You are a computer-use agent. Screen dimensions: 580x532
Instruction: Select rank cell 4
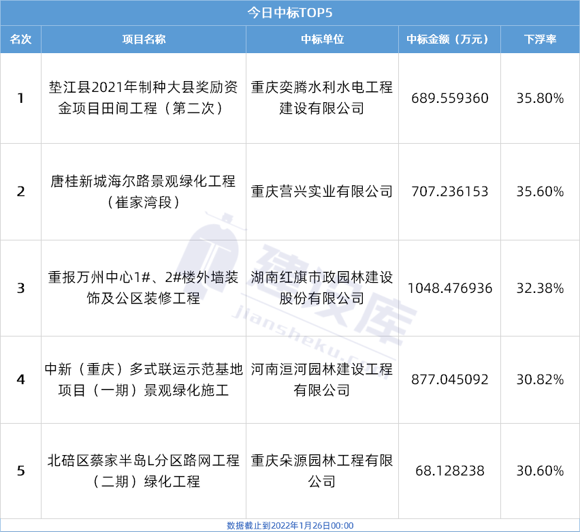click(x=20, y=379)
